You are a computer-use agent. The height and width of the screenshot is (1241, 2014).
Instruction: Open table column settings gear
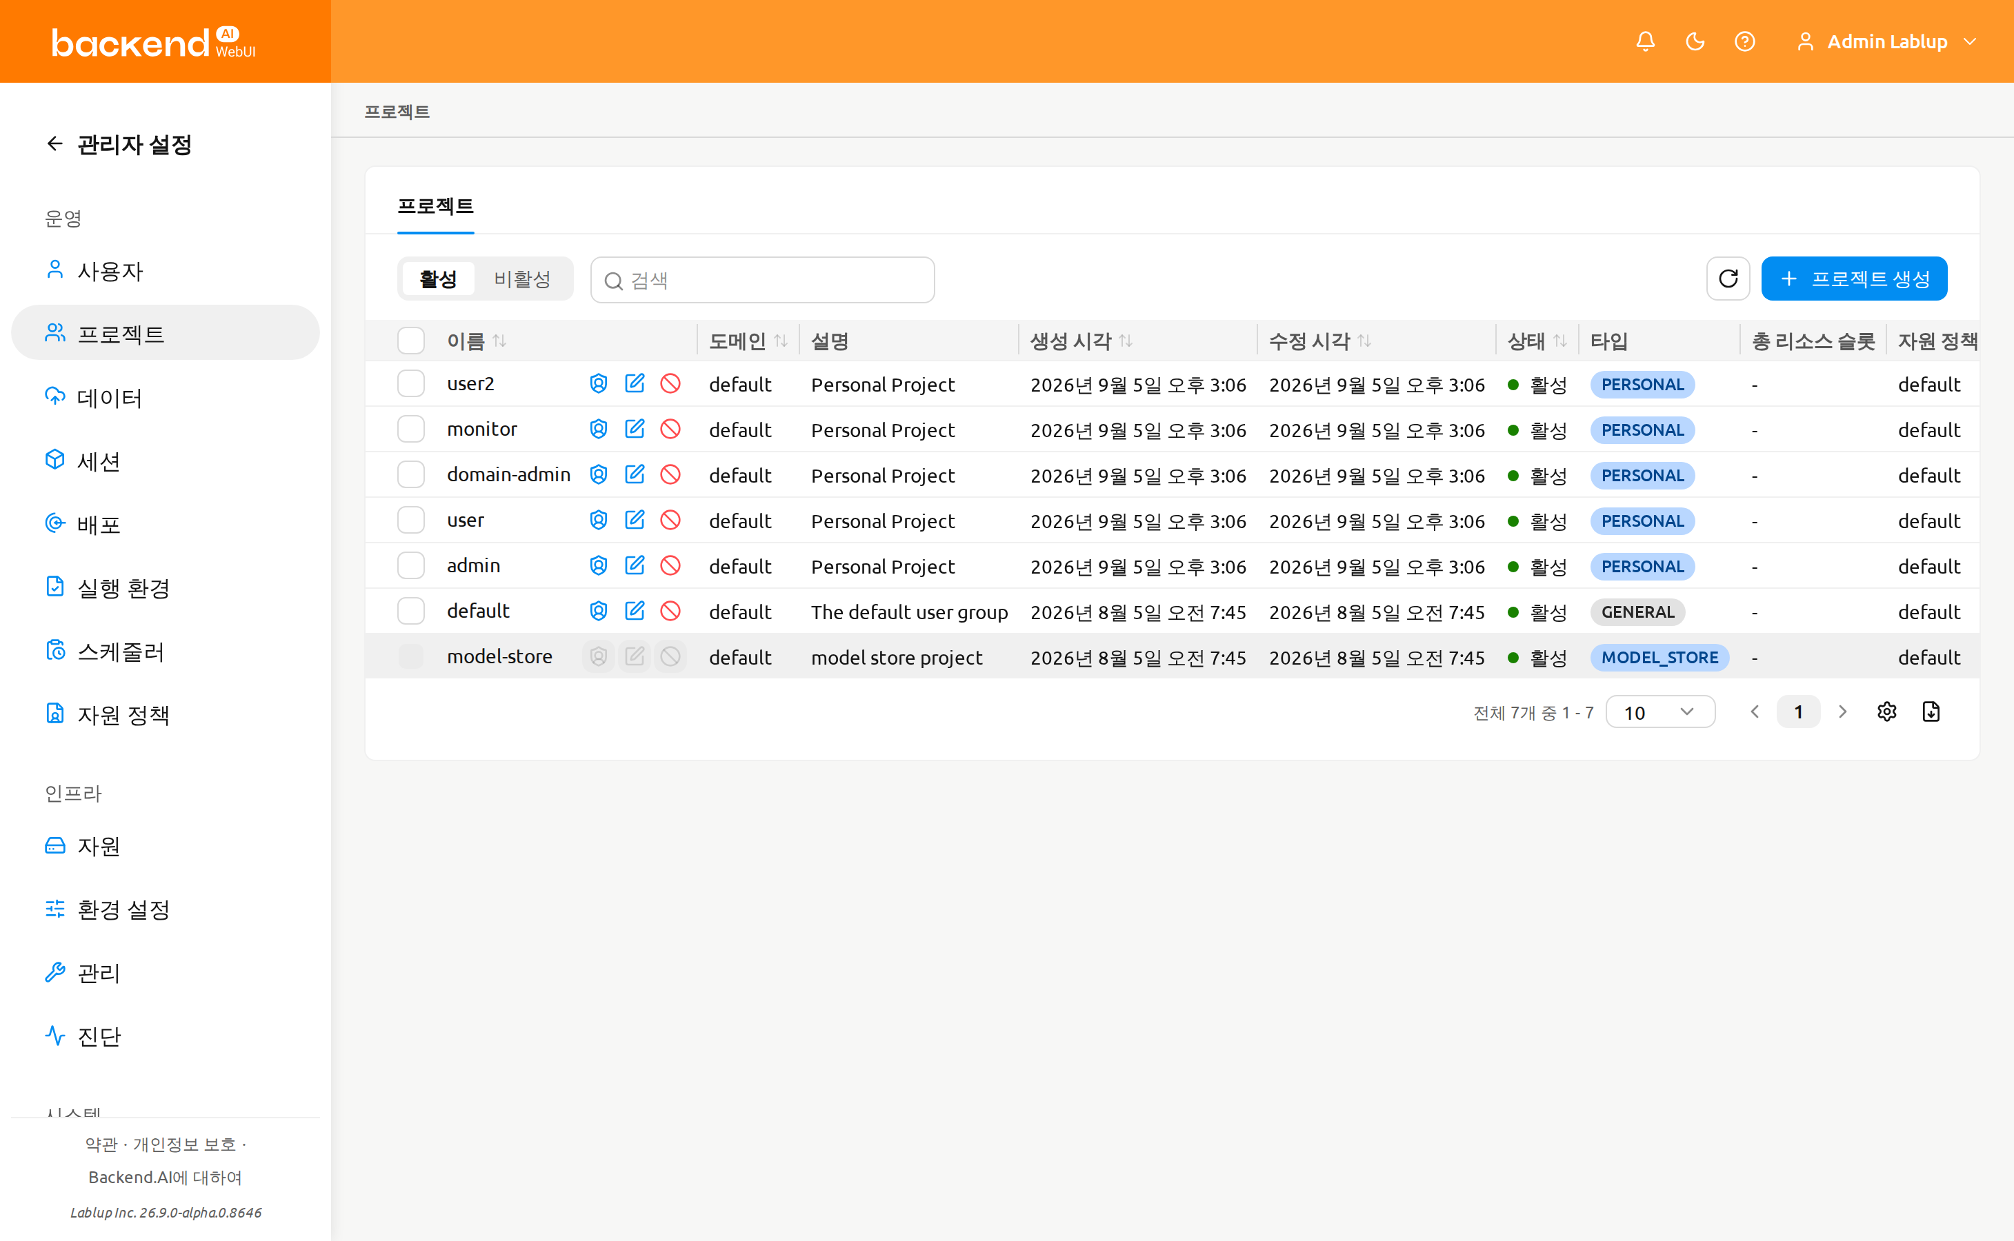click(x=1886, y=712)
